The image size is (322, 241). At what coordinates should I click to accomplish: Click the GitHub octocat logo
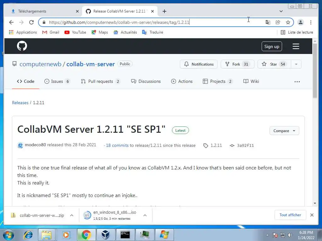coord(22,46)
